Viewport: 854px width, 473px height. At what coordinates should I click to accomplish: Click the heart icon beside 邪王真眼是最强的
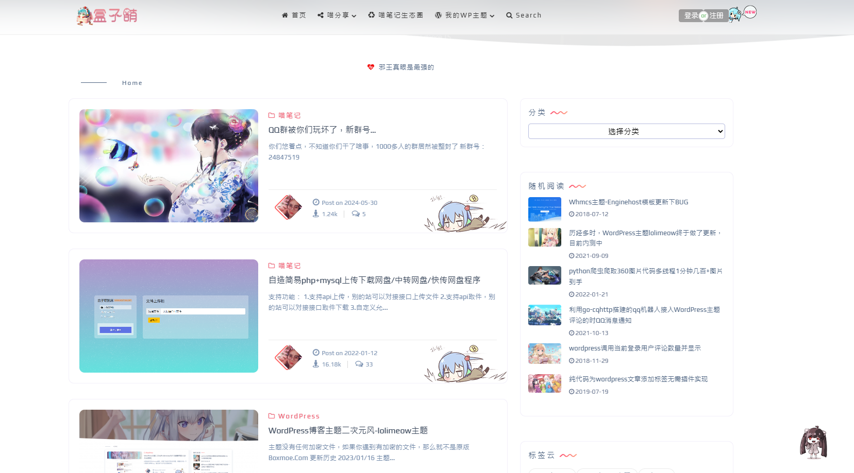(371, 67)
